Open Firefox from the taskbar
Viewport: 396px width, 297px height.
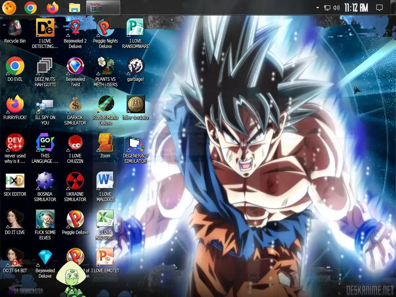(53, 8)
